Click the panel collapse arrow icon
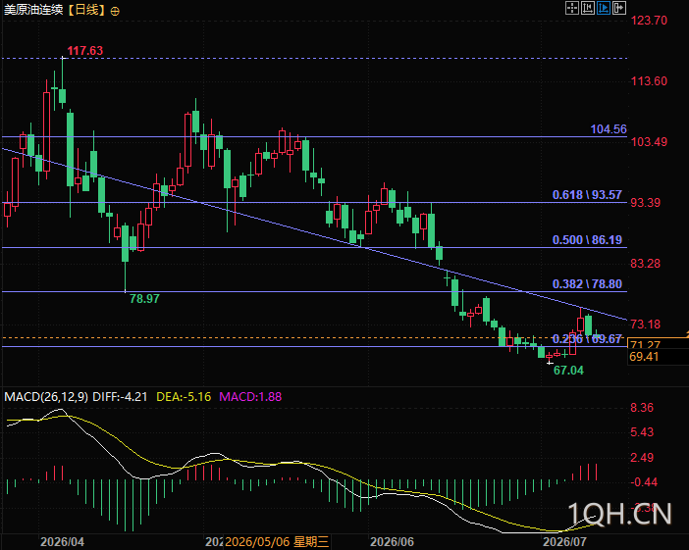 click(619, 8)
